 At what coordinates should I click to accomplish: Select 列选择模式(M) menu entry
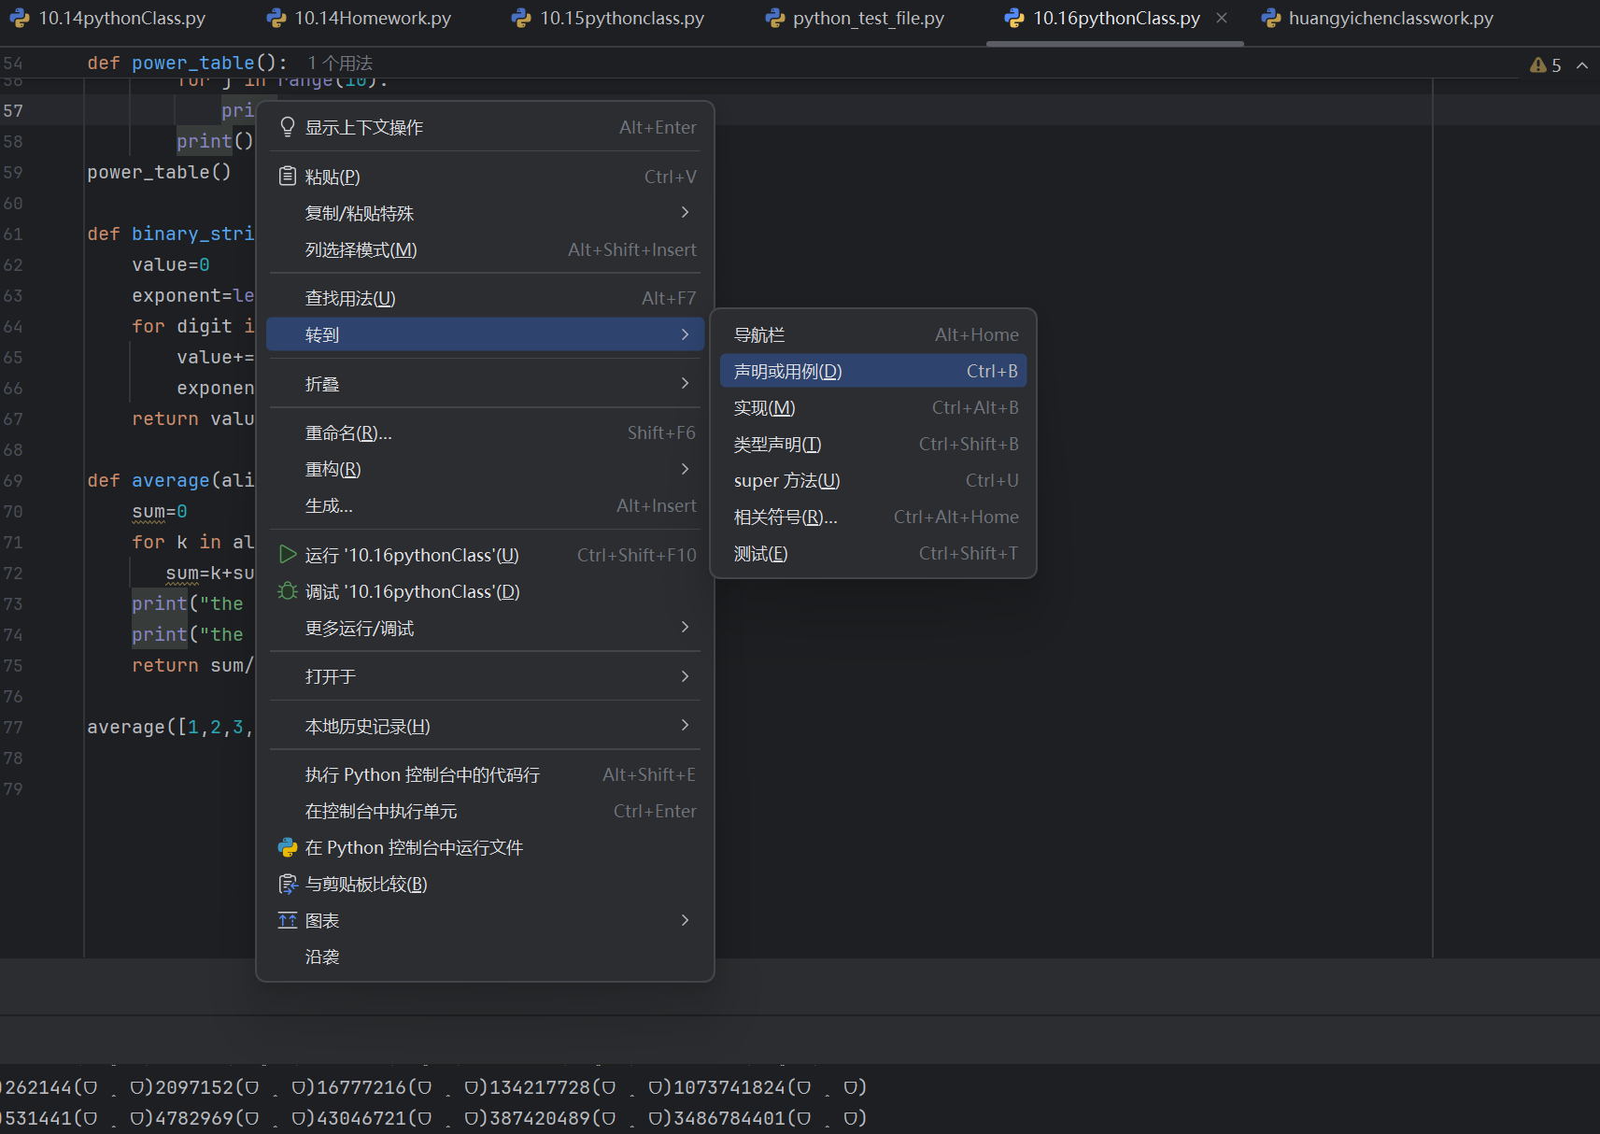click(485, 249)
